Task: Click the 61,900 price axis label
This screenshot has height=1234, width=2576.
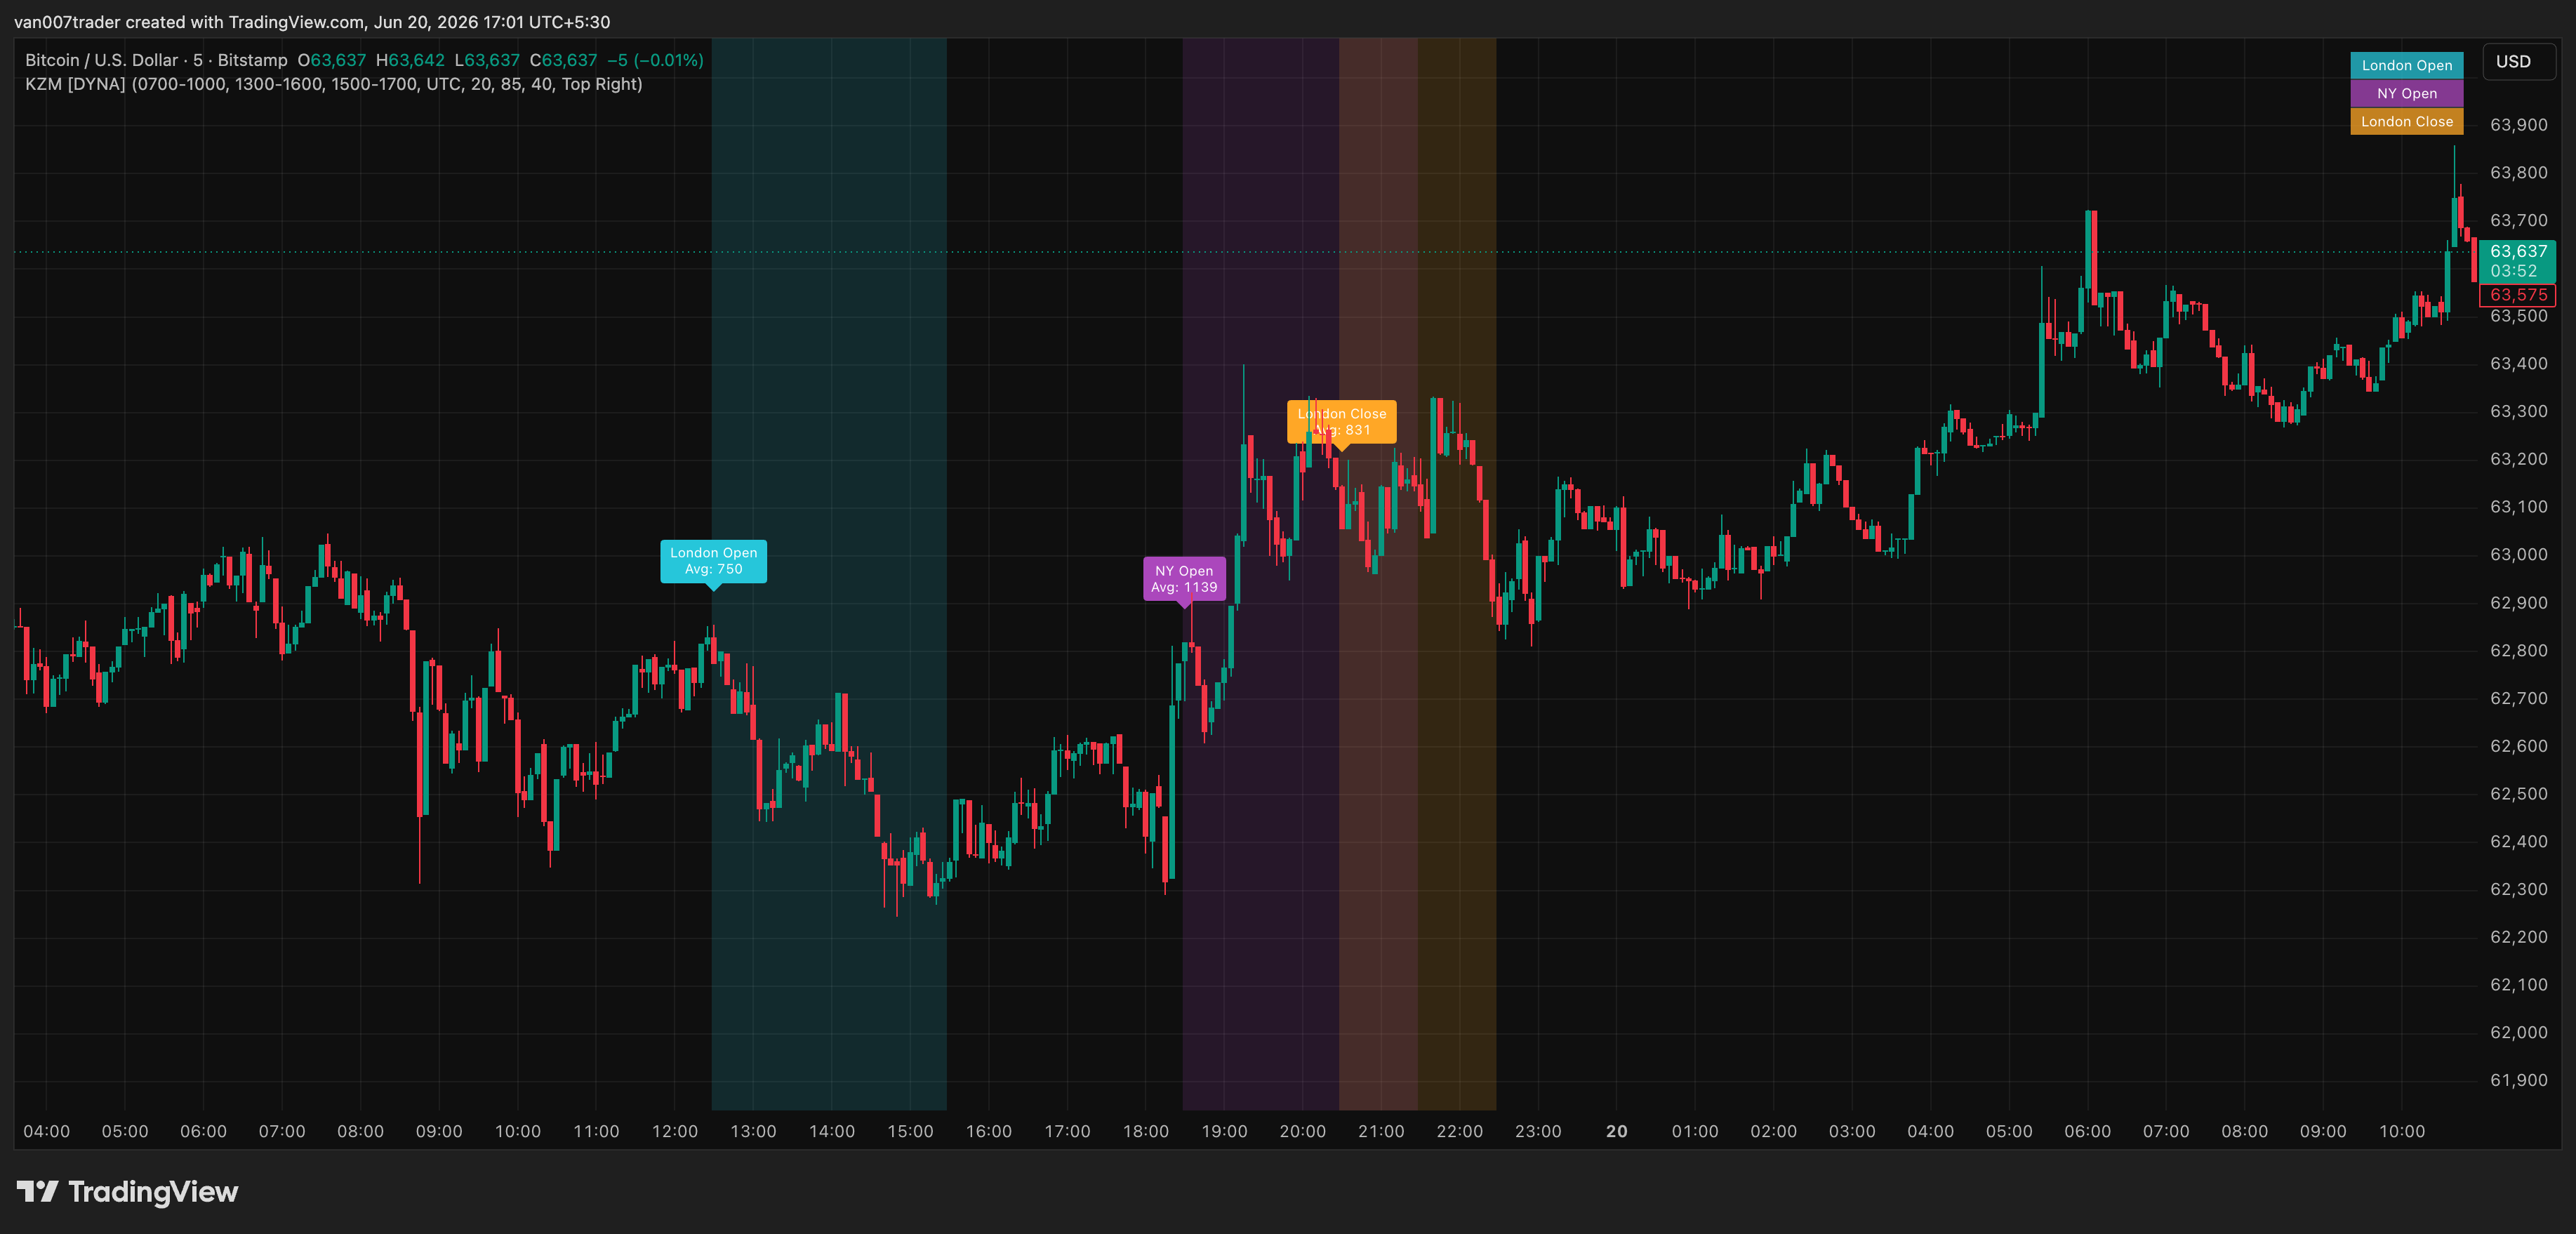Action: pyautogui.click(x=2518, y=1080)
